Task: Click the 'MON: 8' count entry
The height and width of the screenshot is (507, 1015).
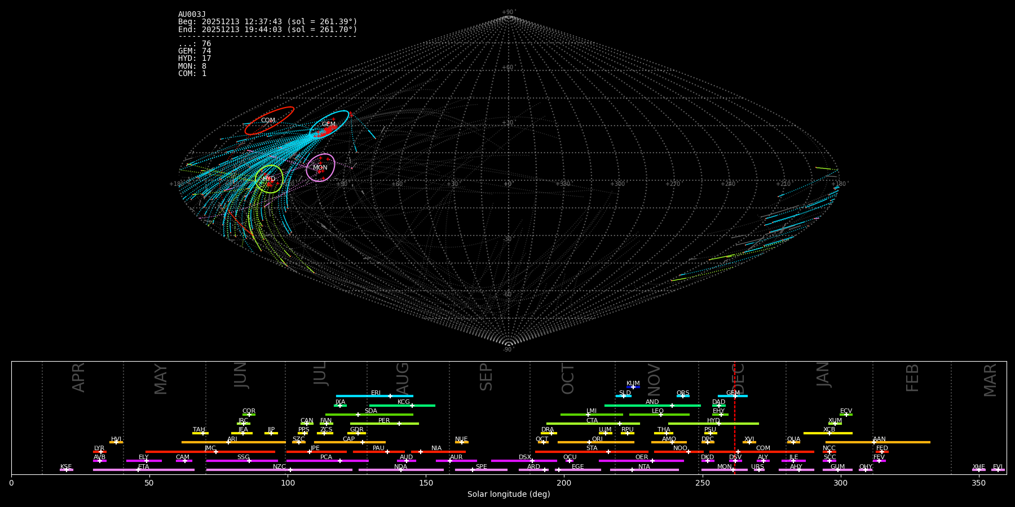Action: tap(192, 66)
